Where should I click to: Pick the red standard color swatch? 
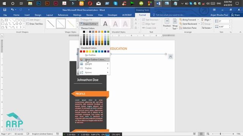point(84,51)
